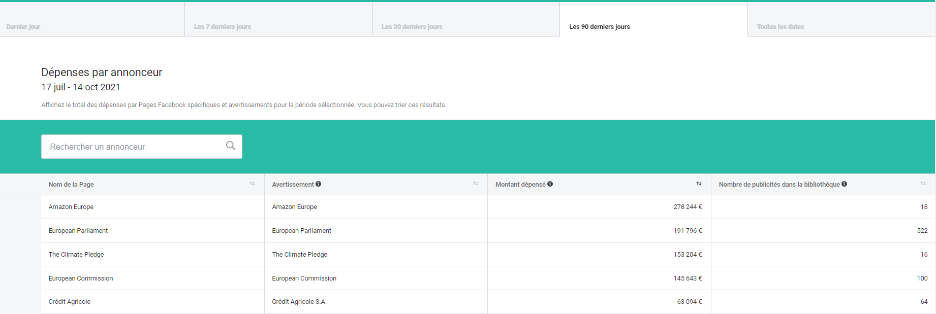Open the Amazon Europe page name
Viewport: 936px width, 314px height.
(x=71, y=207)
